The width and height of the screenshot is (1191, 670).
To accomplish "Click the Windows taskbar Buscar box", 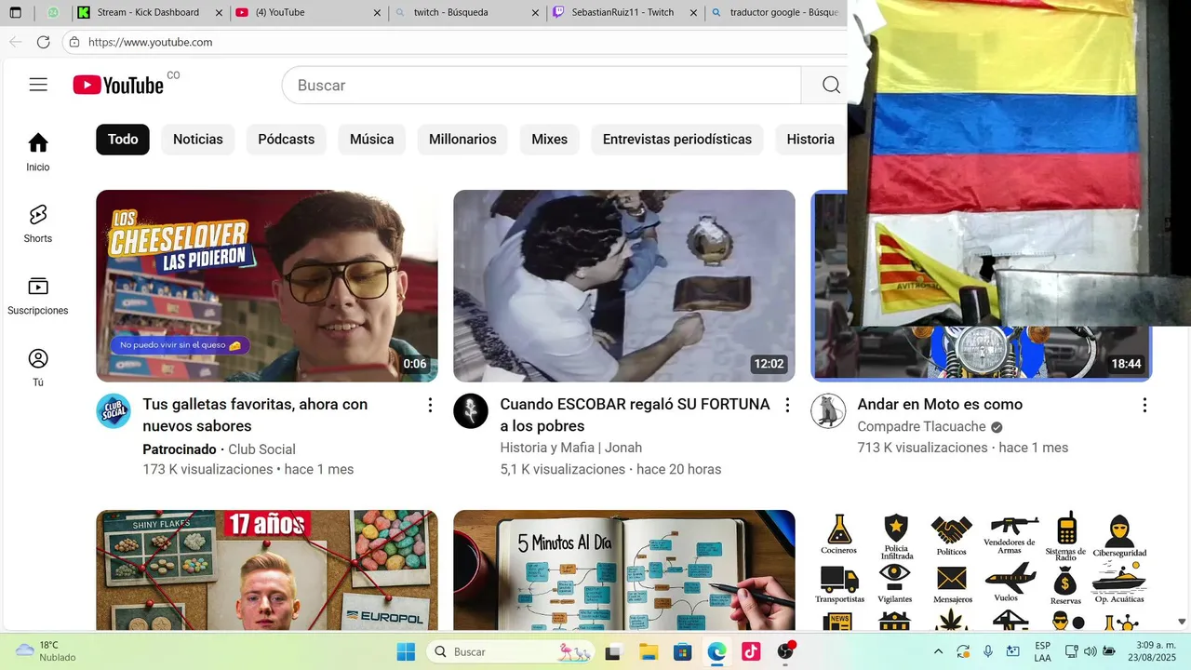I will click(511, 651).
